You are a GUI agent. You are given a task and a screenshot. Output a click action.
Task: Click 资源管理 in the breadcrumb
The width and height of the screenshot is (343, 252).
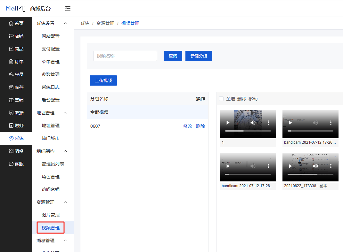click(105, 23)
